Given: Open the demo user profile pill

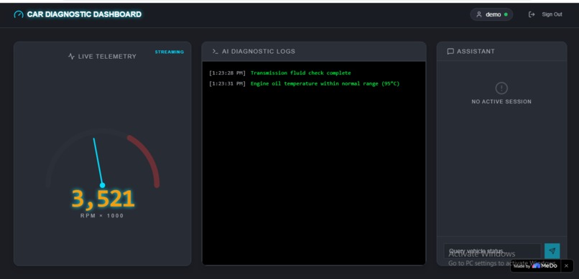Looking at the screenshot, I should point(491,14).
